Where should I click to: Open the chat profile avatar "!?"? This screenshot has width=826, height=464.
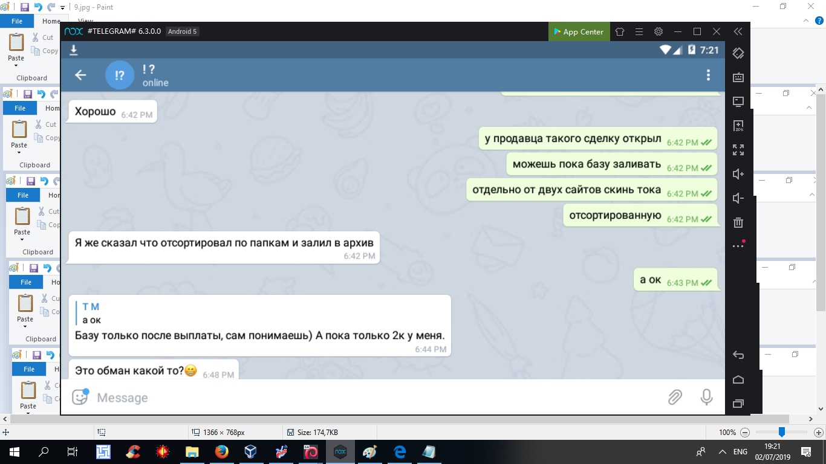[x=120, y=75]
